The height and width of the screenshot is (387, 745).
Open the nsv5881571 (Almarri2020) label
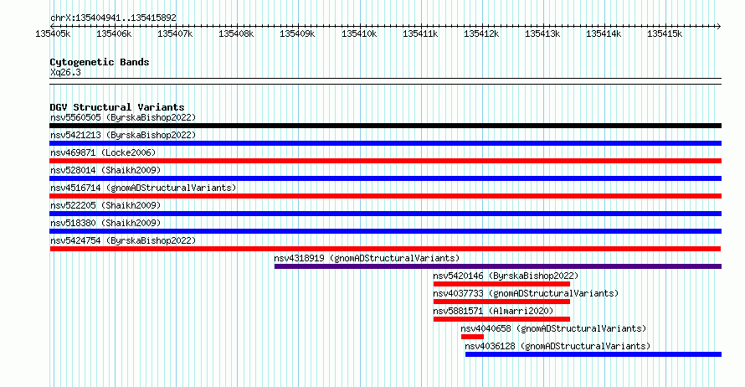coord(493,311)
